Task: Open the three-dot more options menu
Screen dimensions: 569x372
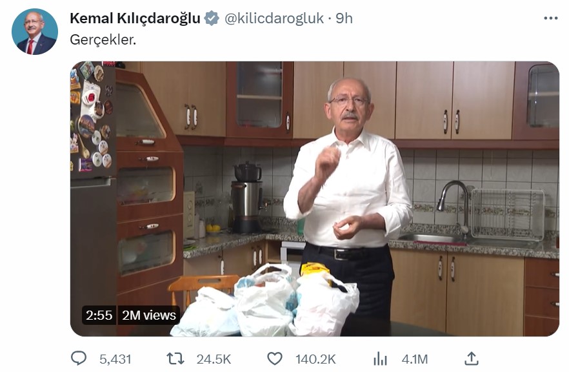Action: [x=550, y=18]
